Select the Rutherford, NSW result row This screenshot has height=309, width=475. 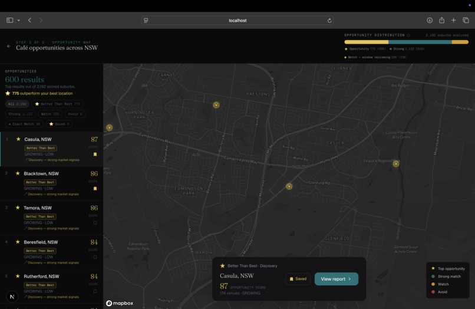51,286
